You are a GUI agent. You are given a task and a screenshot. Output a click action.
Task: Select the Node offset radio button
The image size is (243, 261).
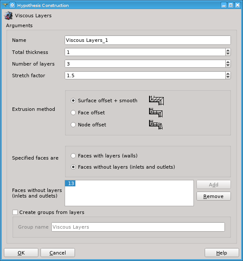click(73, 125)
